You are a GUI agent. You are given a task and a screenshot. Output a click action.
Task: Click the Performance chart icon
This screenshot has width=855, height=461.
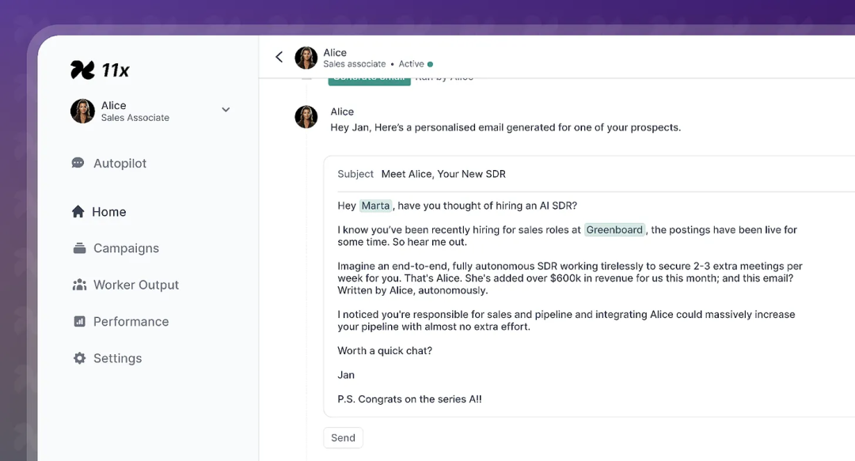pyautogui.click(x=80, y=322)
